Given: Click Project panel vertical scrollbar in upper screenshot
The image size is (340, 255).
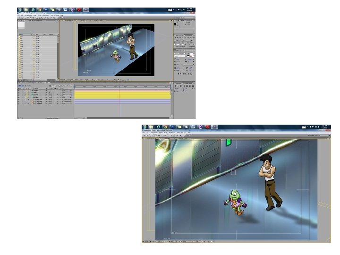Looking at the screenshot, I should (x=58, y=58).
